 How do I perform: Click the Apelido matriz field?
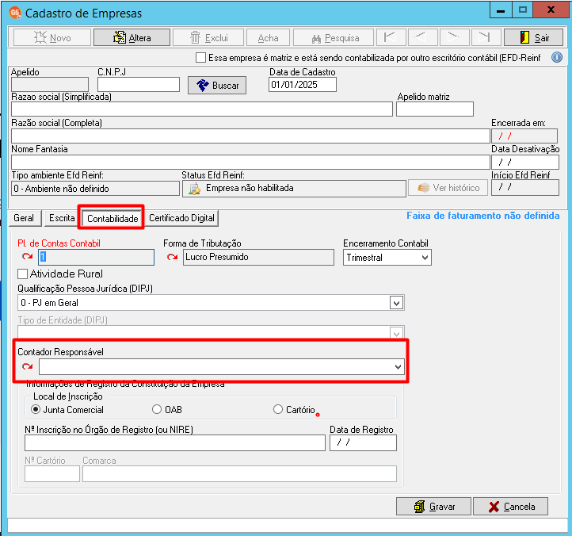coord(435,109)
